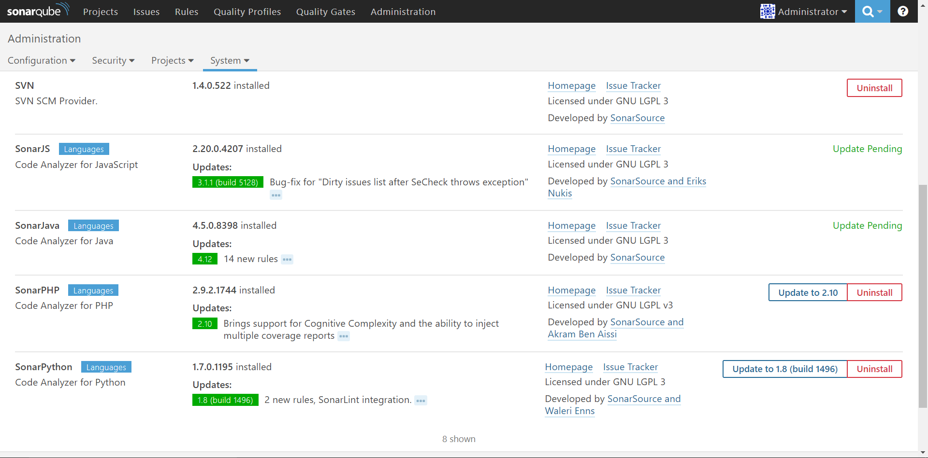Viewport: 928px width, 458px height.
Task: Open Quality Profiles page
Action: [247, 12]
